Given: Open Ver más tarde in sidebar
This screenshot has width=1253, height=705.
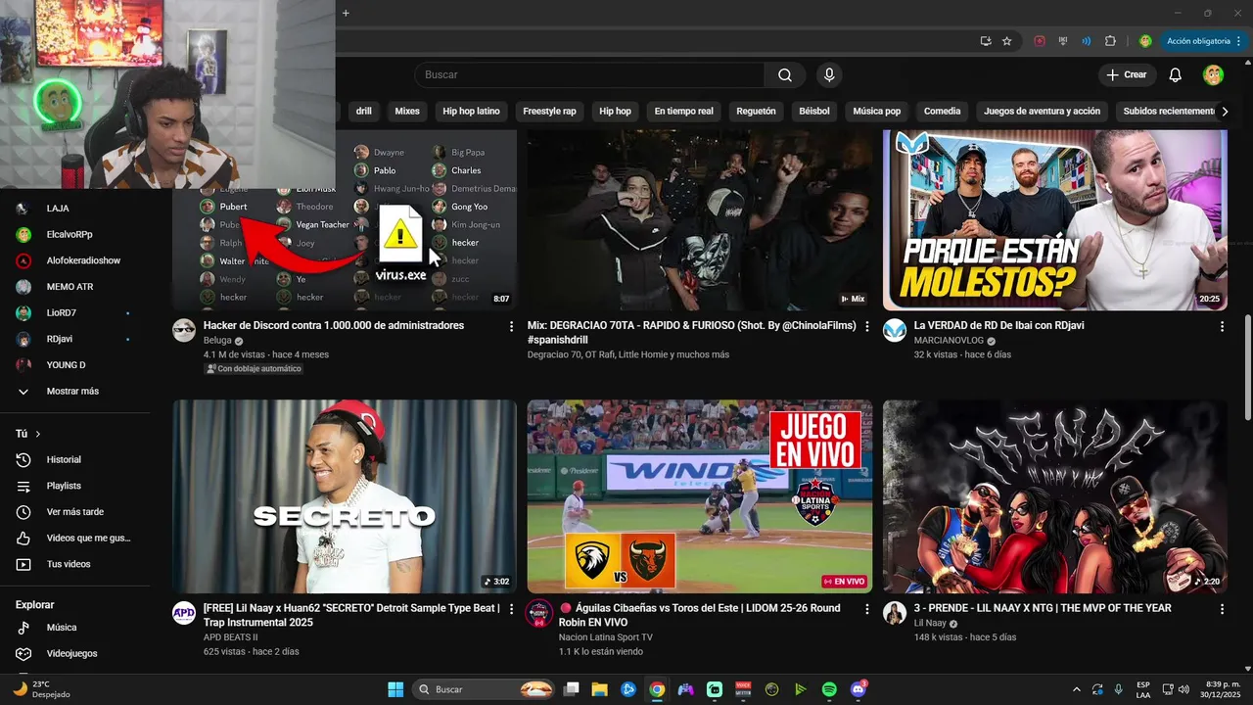Looking at the screenshot, I should (75, 512).
